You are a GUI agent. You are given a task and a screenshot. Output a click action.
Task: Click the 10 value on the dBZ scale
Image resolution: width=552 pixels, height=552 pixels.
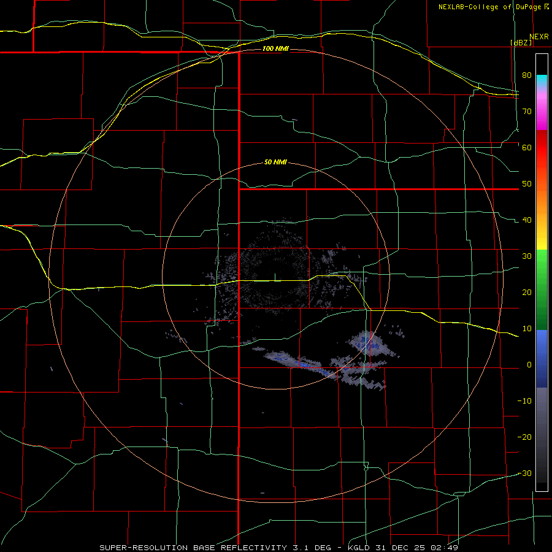527,329
